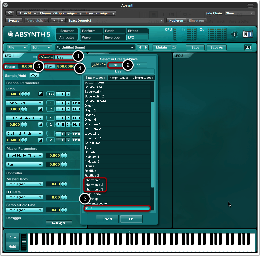Screen dimensions: 260x256
Task: Open the Library Waves tab
Action: coord(142,78)
